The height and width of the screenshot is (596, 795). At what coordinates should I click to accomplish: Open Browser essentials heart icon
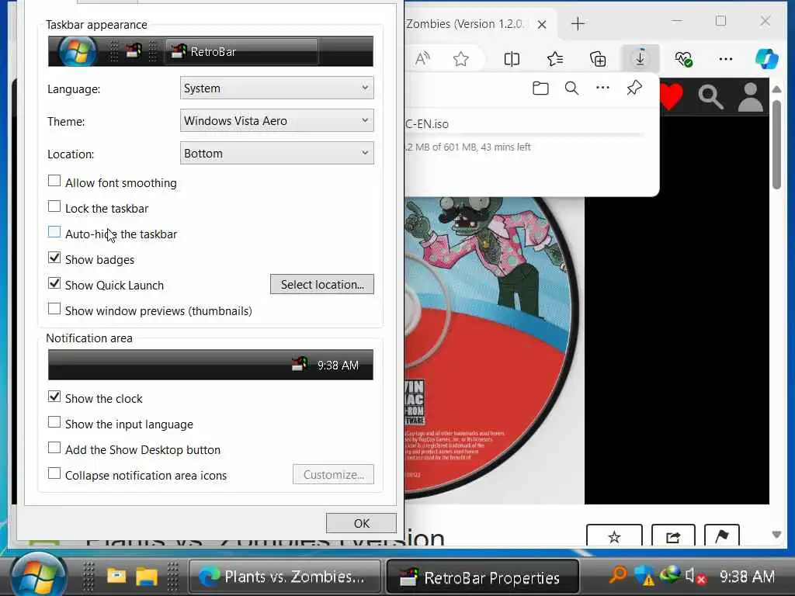point(683,59)
